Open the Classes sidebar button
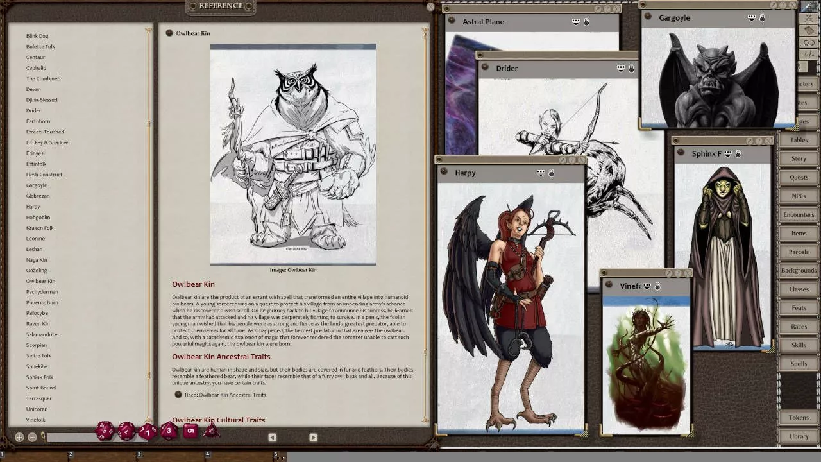The image size is (821, 462). pos(799,289)
